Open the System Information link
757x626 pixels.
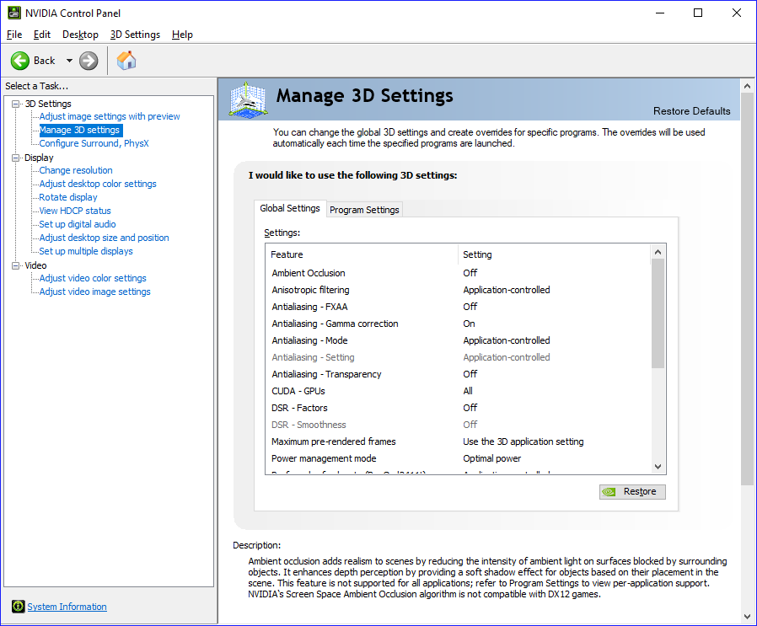tap(67, 607)
